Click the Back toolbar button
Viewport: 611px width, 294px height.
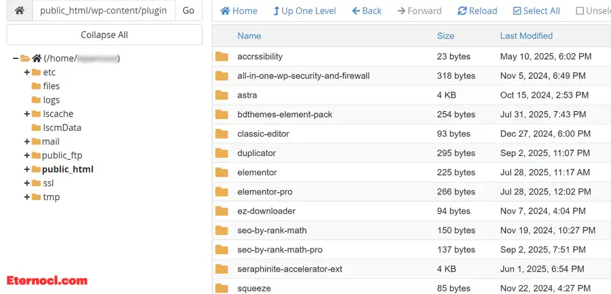[x=367, y=11]
